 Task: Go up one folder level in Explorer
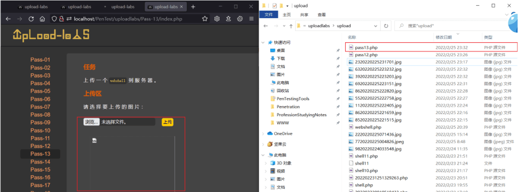(x=291, y=26)
